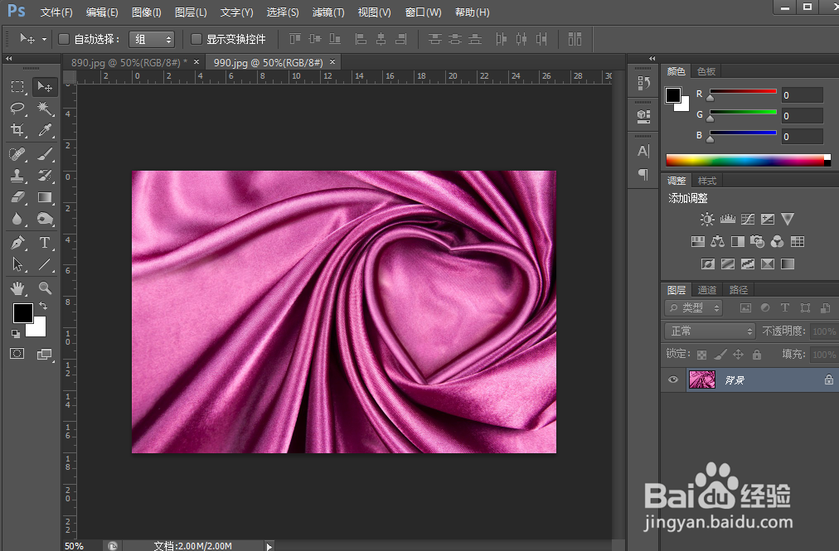This screenshot has width=839, height=551.
Task: Select the Blur tool
Action: [17, 219]
